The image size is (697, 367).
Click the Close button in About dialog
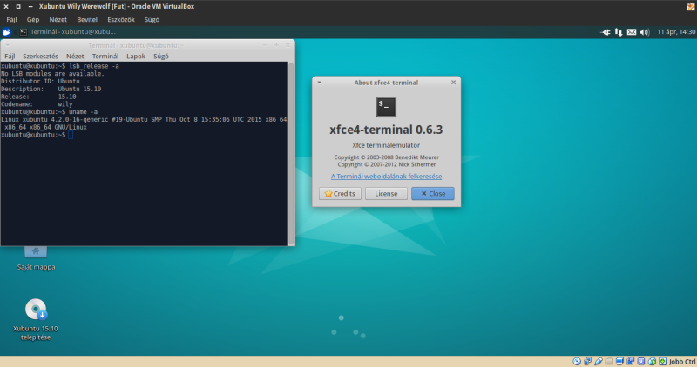pos(433,193)
